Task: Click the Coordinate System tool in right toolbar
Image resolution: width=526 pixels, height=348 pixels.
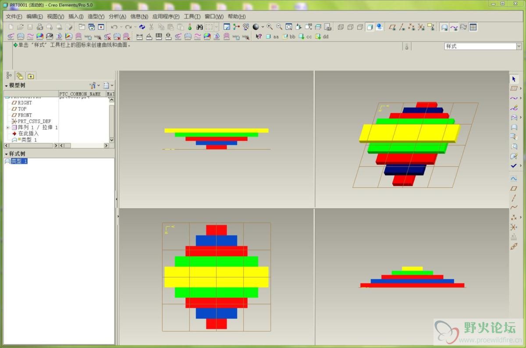Action: (x=514, y=227)
